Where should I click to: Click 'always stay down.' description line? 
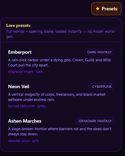[x=23, y=134]
